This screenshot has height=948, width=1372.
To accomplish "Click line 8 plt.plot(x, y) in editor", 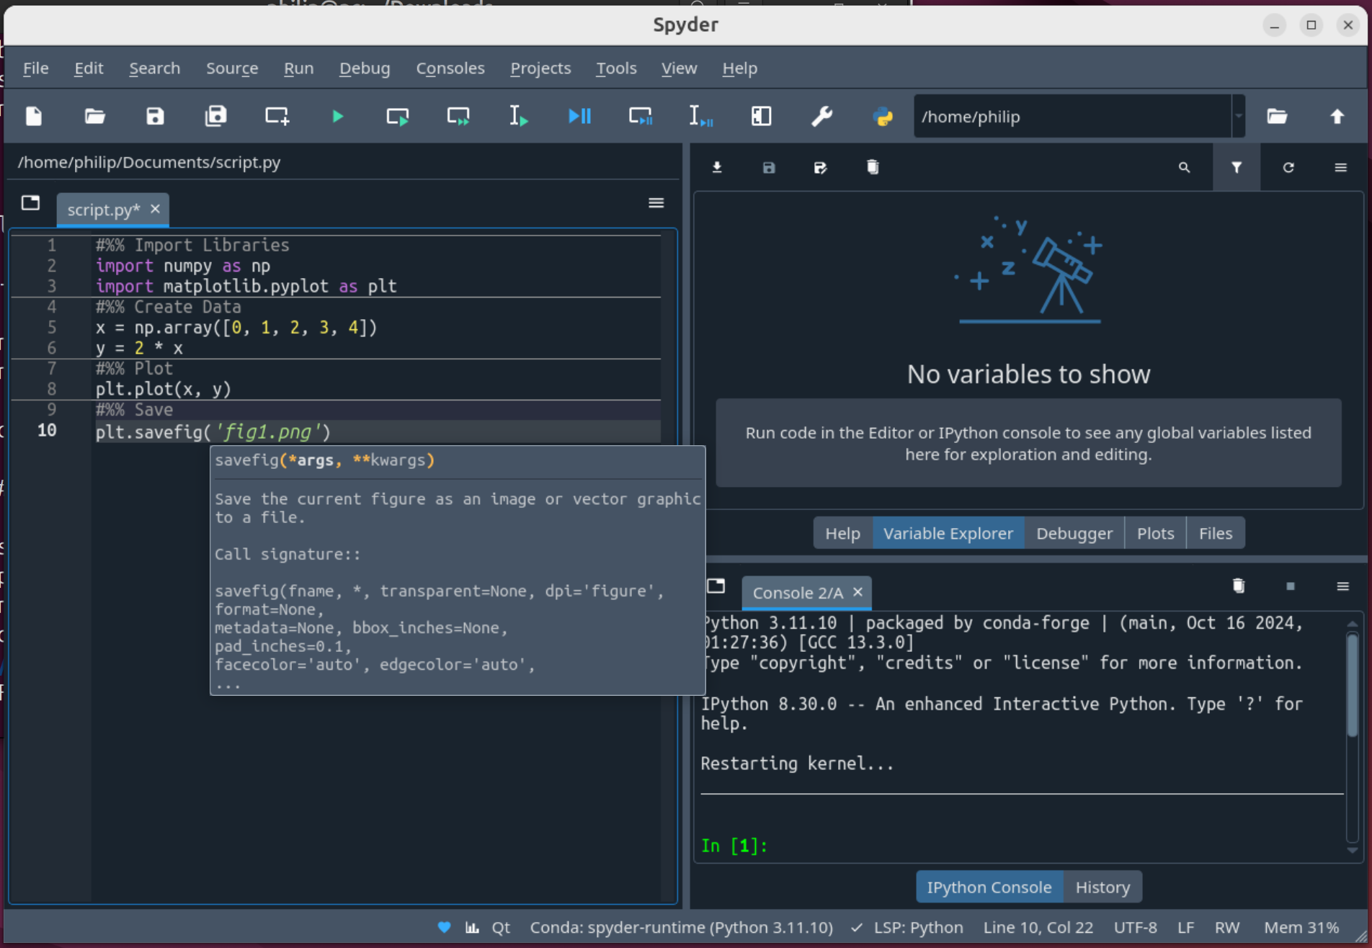I will [x=163, y=389].
